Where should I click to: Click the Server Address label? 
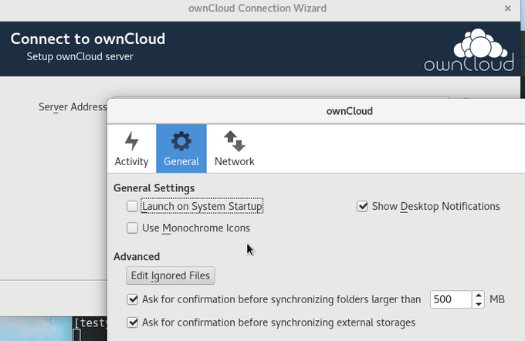(72, 106)
